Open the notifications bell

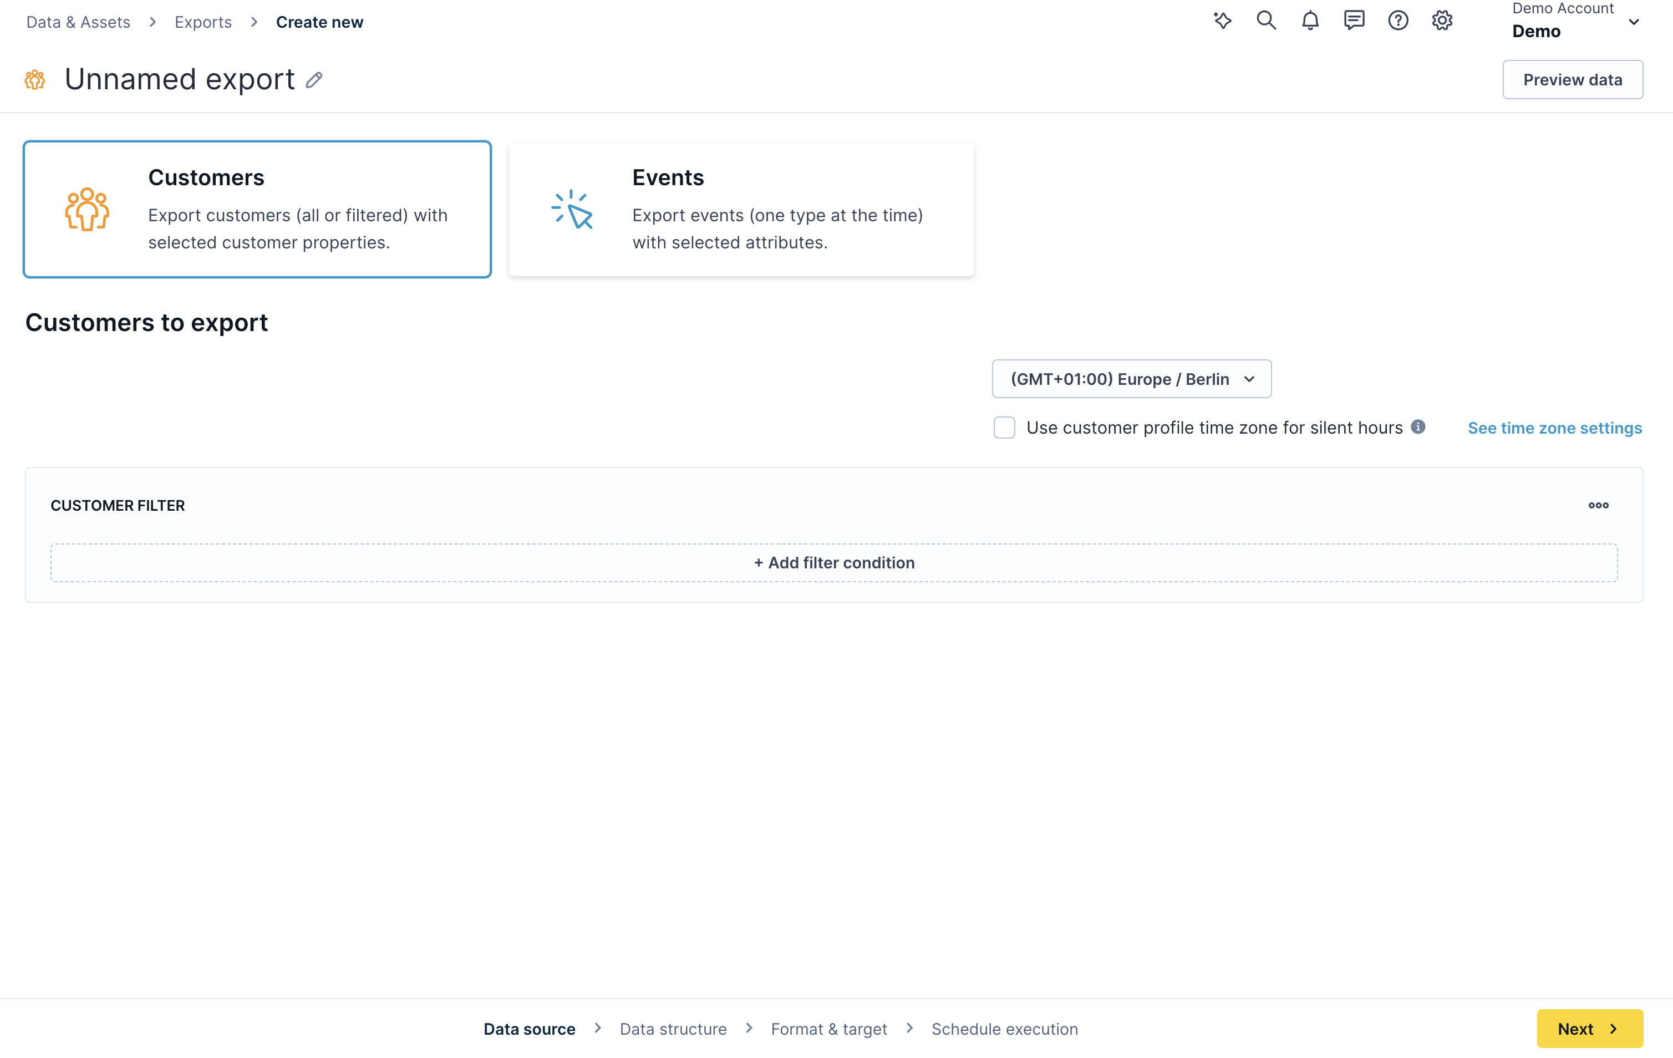pyautogui.click(x=1310, y=20)
